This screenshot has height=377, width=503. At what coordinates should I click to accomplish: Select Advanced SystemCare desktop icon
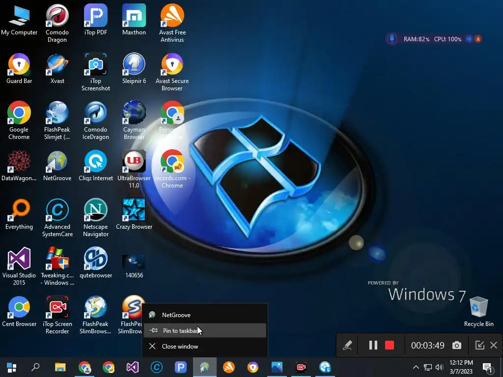(57, 217)
